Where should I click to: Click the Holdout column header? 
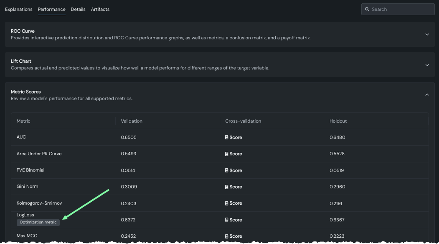click(338, 121)
